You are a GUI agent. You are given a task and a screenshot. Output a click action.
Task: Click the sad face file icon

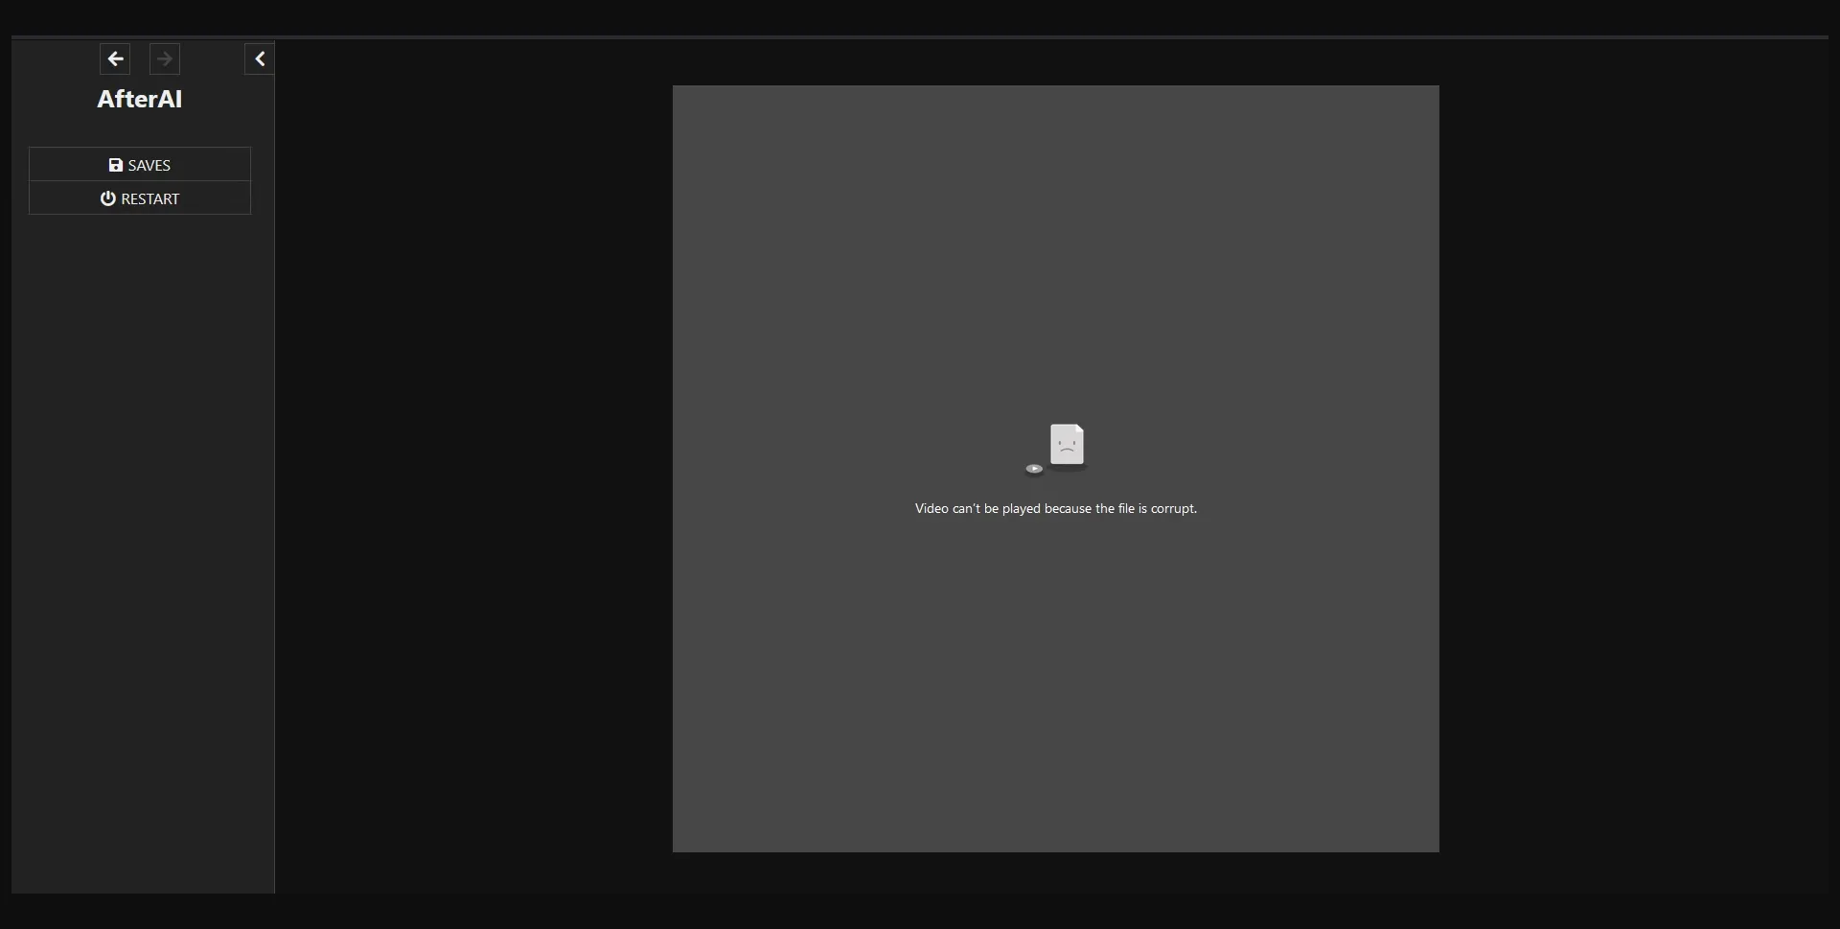coord(1067,444)
